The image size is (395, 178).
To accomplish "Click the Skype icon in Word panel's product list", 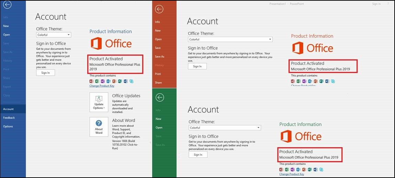I will [131, 81].
